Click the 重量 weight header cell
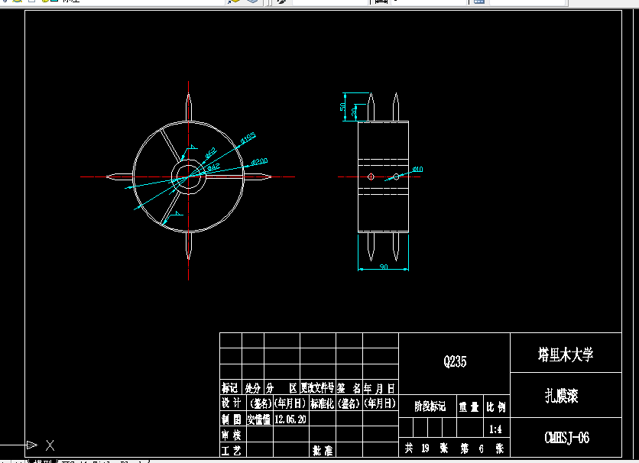 coord(469,406)
